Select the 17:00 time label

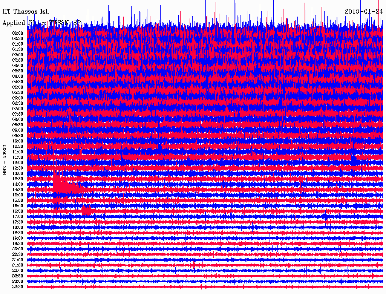(18, 216)
